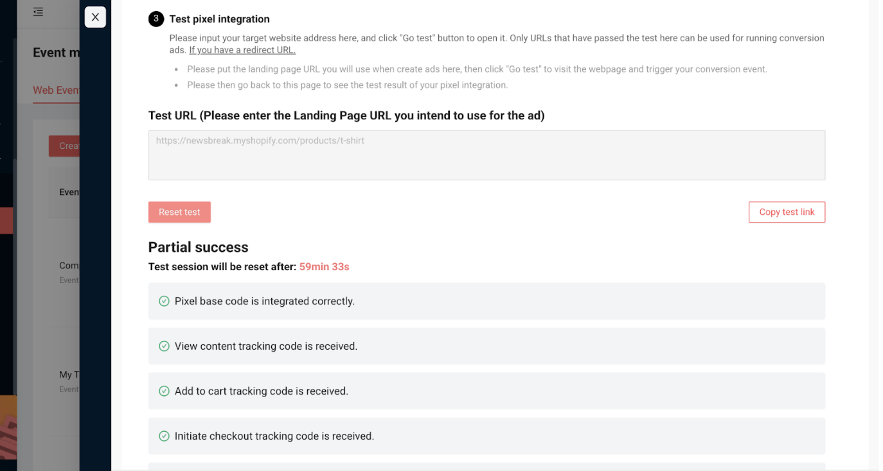This screenshot has height=471, width=883.
Task: Click check icon next to View content
Action: point(164,346)
